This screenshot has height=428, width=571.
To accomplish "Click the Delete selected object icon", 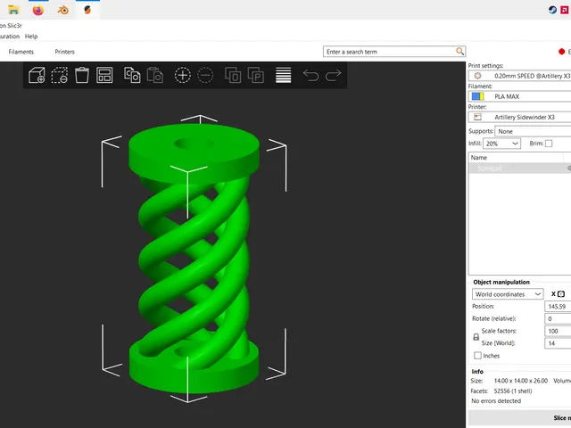I will (x=60, y=75).
